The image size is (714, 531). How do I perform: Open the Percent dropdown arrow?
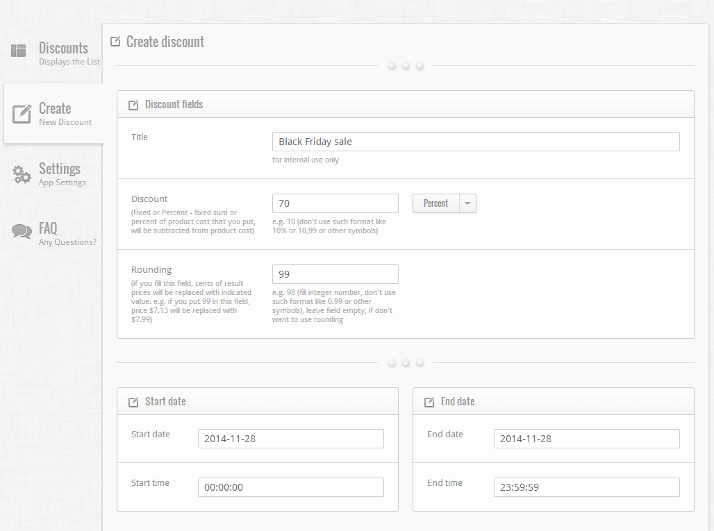[x=467, y=203]
